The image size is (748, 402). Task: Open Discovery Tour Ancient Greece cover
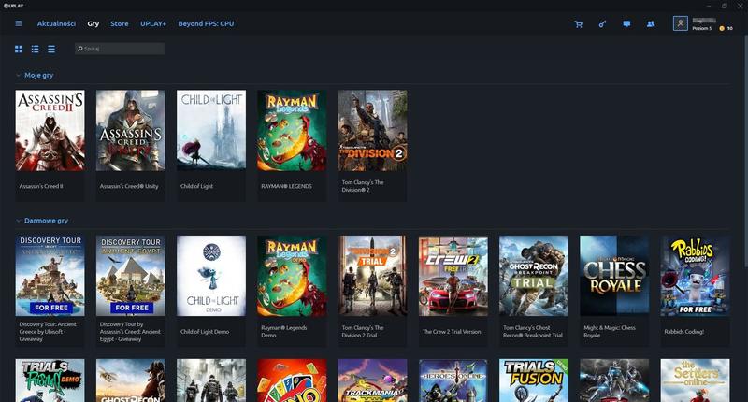pos(50,276)
